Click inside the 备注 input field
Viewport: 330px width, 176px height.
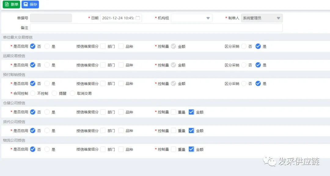pos(153,28)
